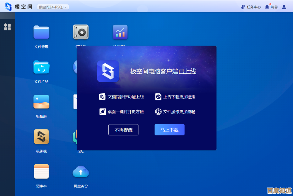This screenshot has height=196, width=293.
Task: Click the 上传下载更加稳定 feature item
Action: pyautogui.click(x=175, y=97)
